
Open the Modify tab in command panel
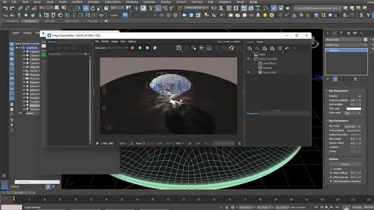334,33
